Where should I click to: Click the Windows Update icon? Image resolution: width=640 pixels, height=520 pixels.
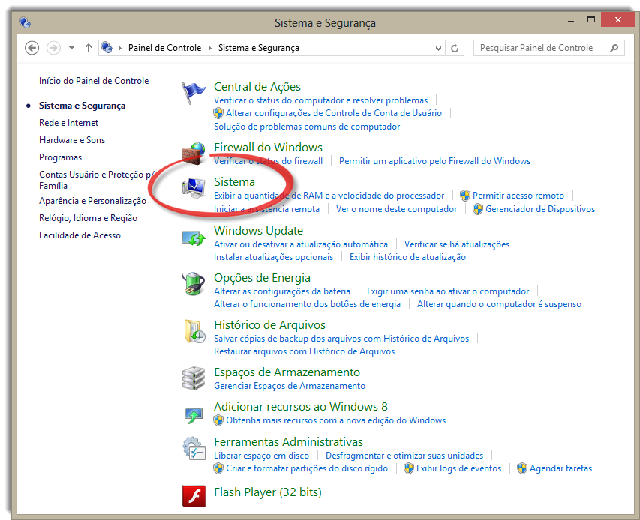tap(194, 238)
